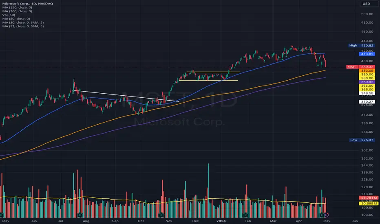Click the 2024 label on time axis

click(221, 221)
